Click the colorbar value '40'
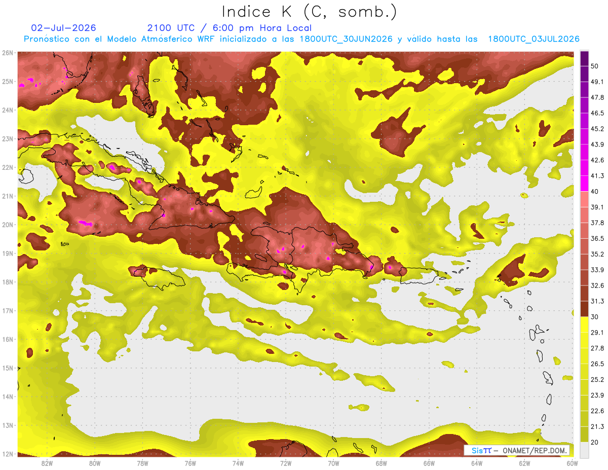 coord(595,192)
